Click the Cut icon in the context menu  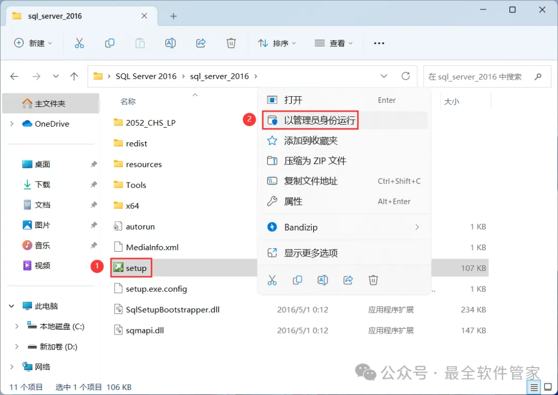272,280
